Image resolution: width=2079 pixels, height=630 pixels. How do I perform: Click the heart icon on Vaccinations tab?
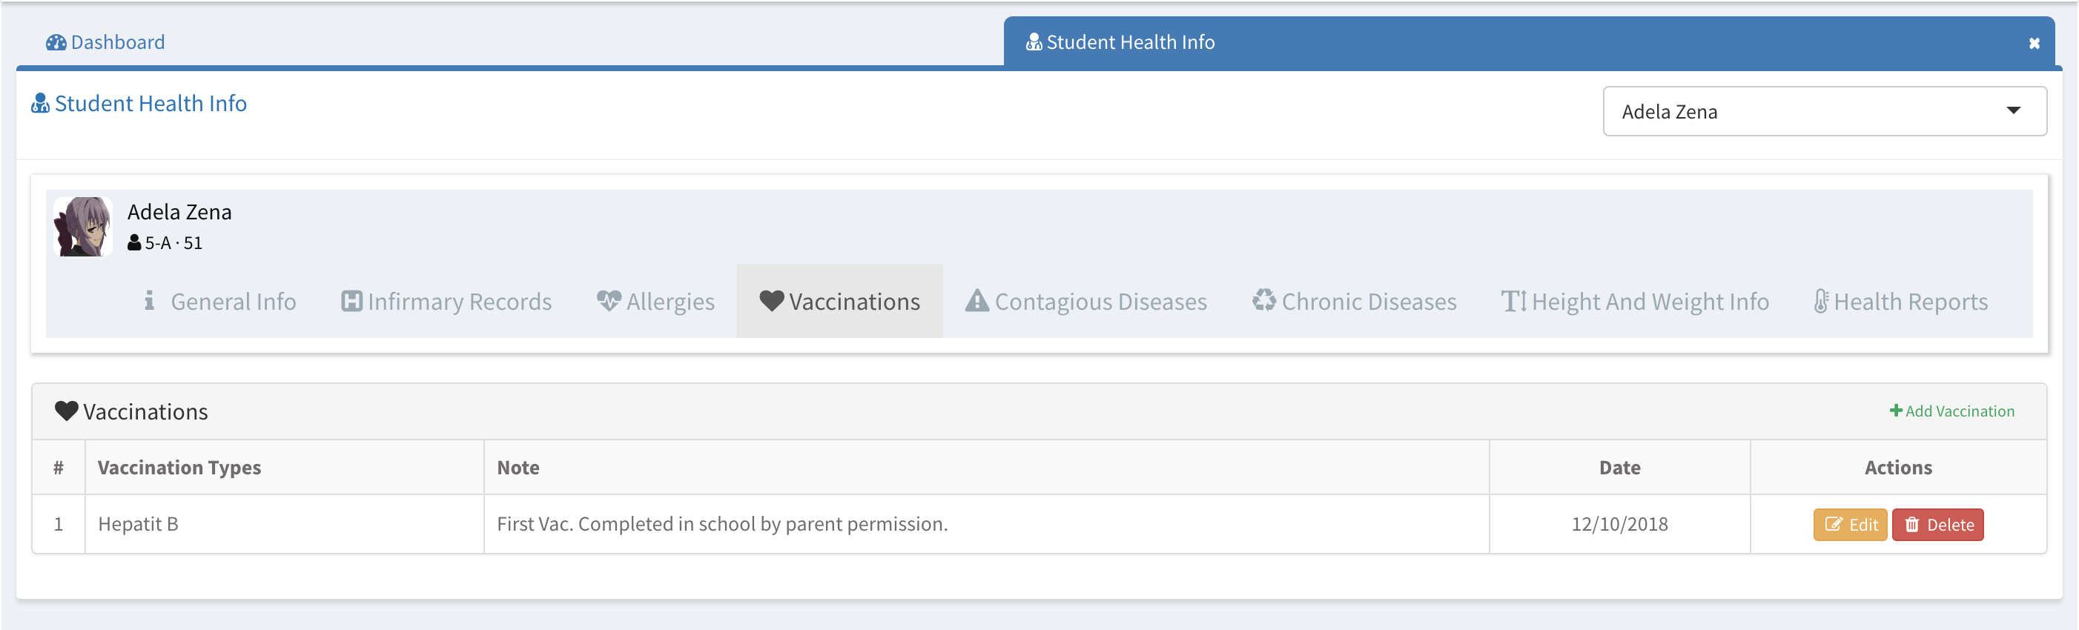point(772,301)
